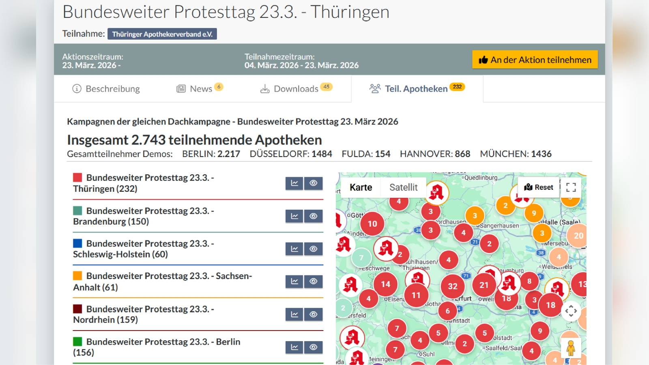Toggle visibility of Thüringen campaign
Screen dimensions: 649x365
click(313, 183)
